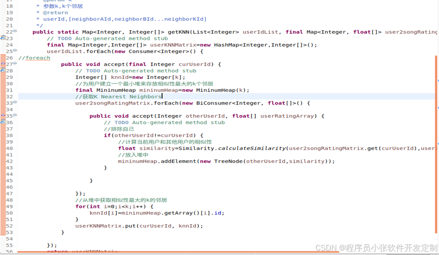The image size is (439, 255).
Task: Click 'knnId' declaration on line 29
Action: pyautogui.click(x=120, y=77)
